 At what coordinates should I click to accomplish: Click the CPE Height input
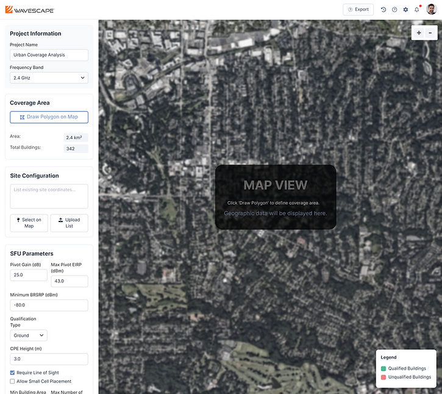click(49, 359)
